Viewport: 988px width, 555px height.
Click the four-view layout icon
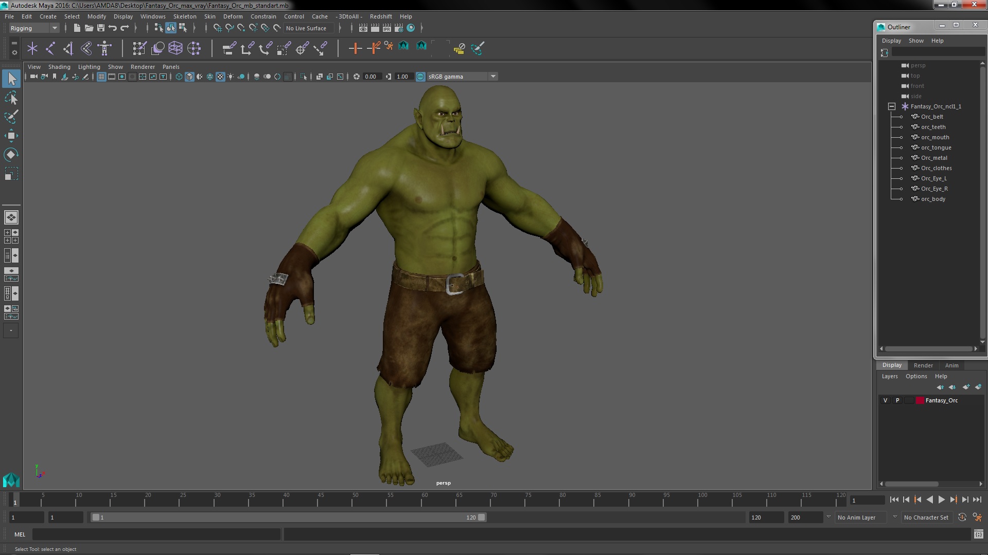click(x=11, y=236)
